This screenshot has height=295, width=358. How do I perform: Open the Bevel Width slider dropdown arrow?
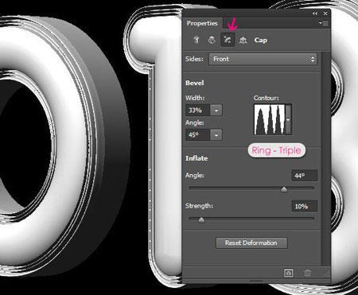[216, 111]
